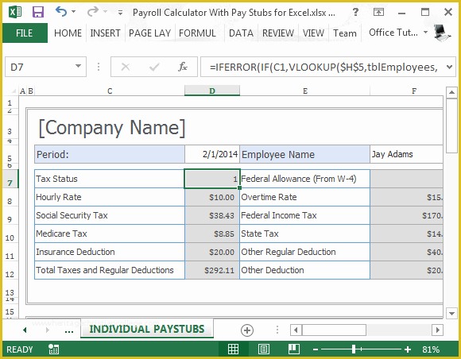
Task: Click into the formula bar text
Action: point(323,67)
